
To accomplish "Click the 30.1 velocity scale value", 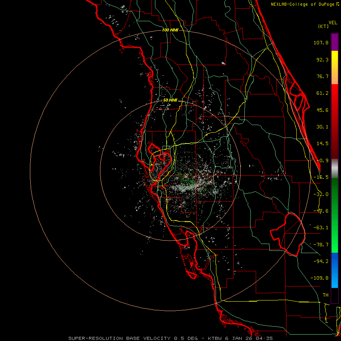I will tap(322, 127).
